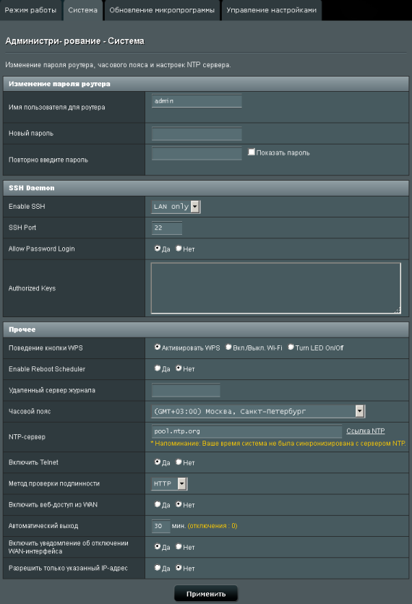
Task: Click the Прочее section header
Action: pos(206,329)
